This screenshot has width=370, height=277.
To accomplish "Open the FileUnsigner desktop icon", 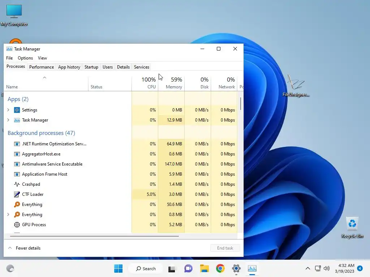I will (x=296, y=86).
